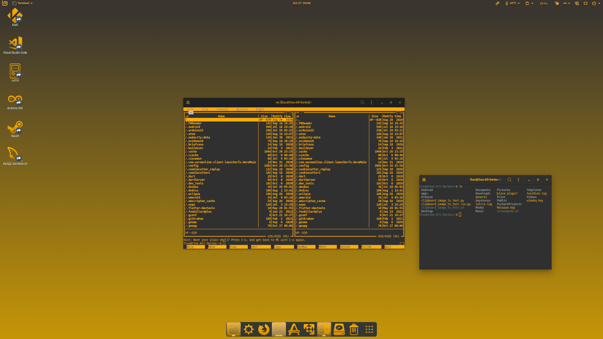Open the Command menu in Midnight Commander
Viewport: 603px width, 339px height.
(x=221, y=109)
